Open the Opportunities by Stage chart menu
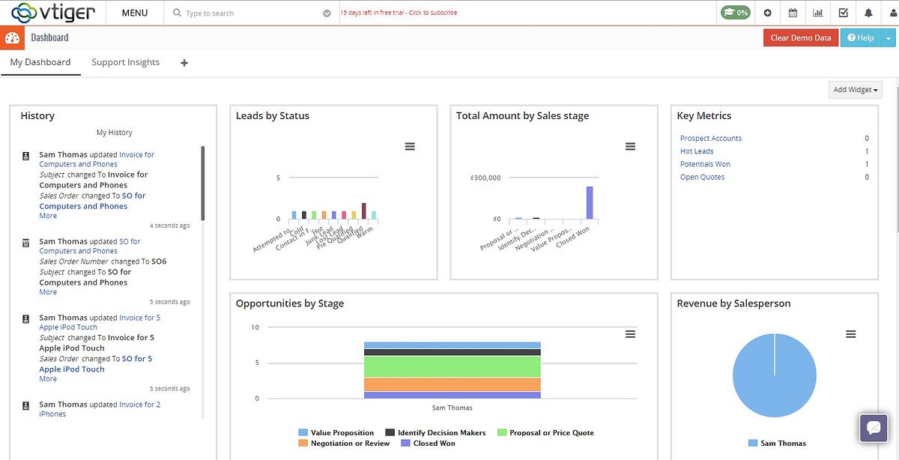This screenshot has height=460, width=899. pyautogui.click(x=630, y=333)
